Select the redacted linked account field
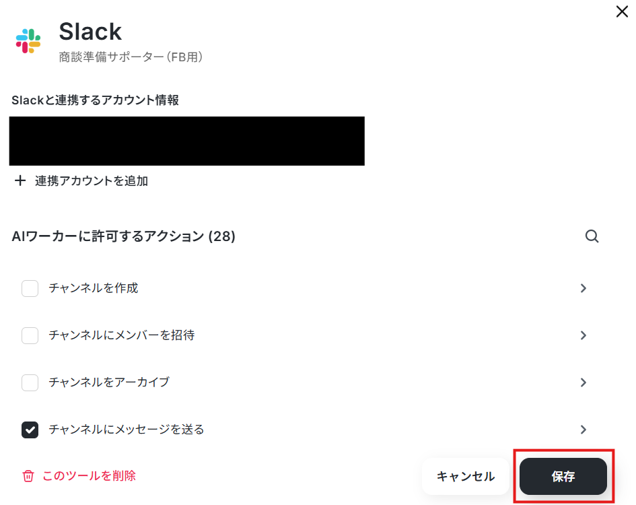The height and width of the screenshot is (505, 636). click(186, 141)
